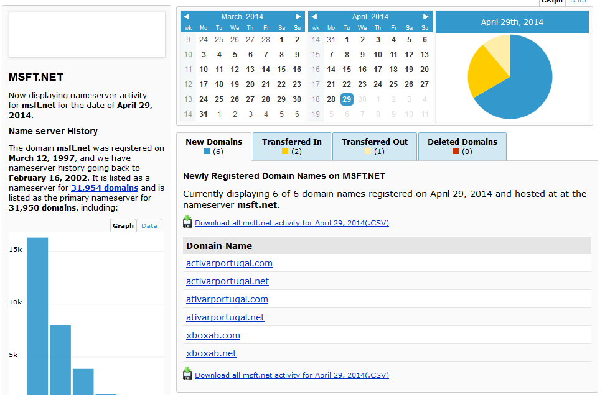Open the xboxab.net link
This screenshot has width=610, height=395.
tap(211, 353)
